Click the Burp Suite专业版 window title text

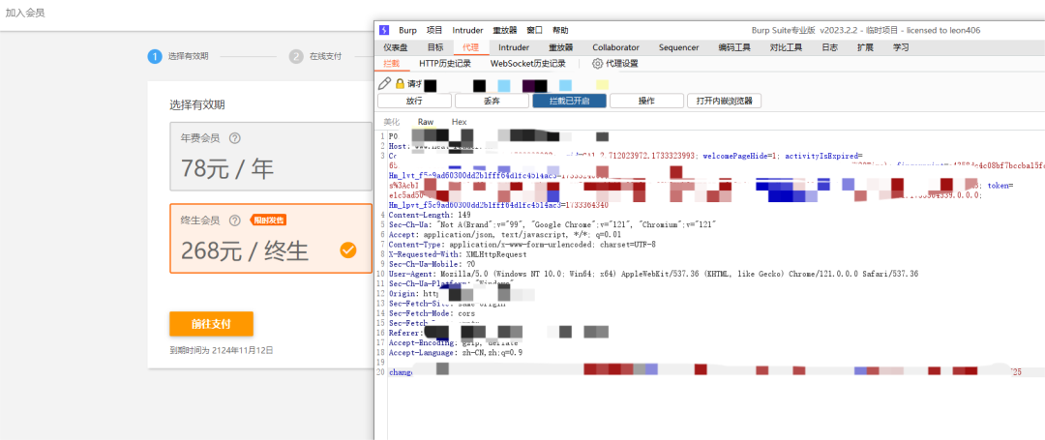(x=865, y=31)
